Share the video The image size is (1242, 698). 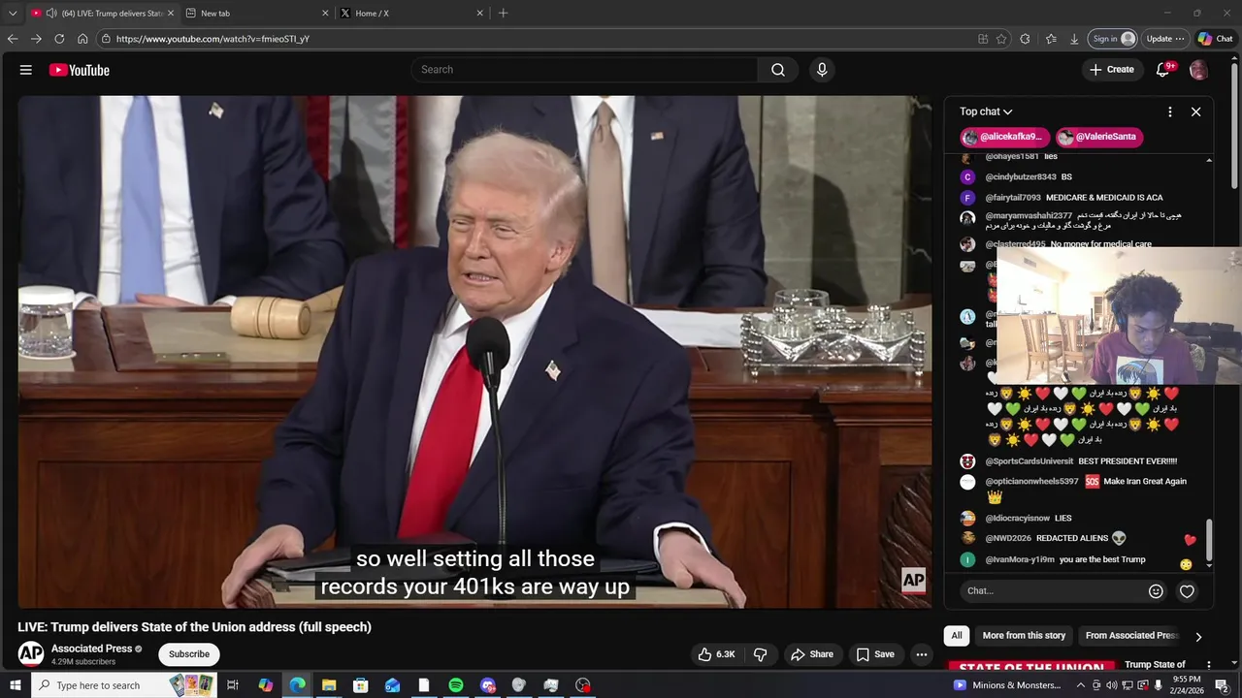pos(812,654)
